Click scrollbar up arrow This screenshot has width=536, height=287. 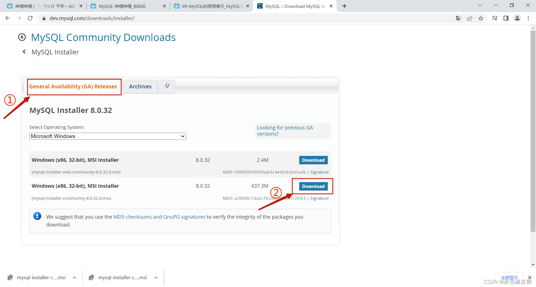(x=533, y=28)
